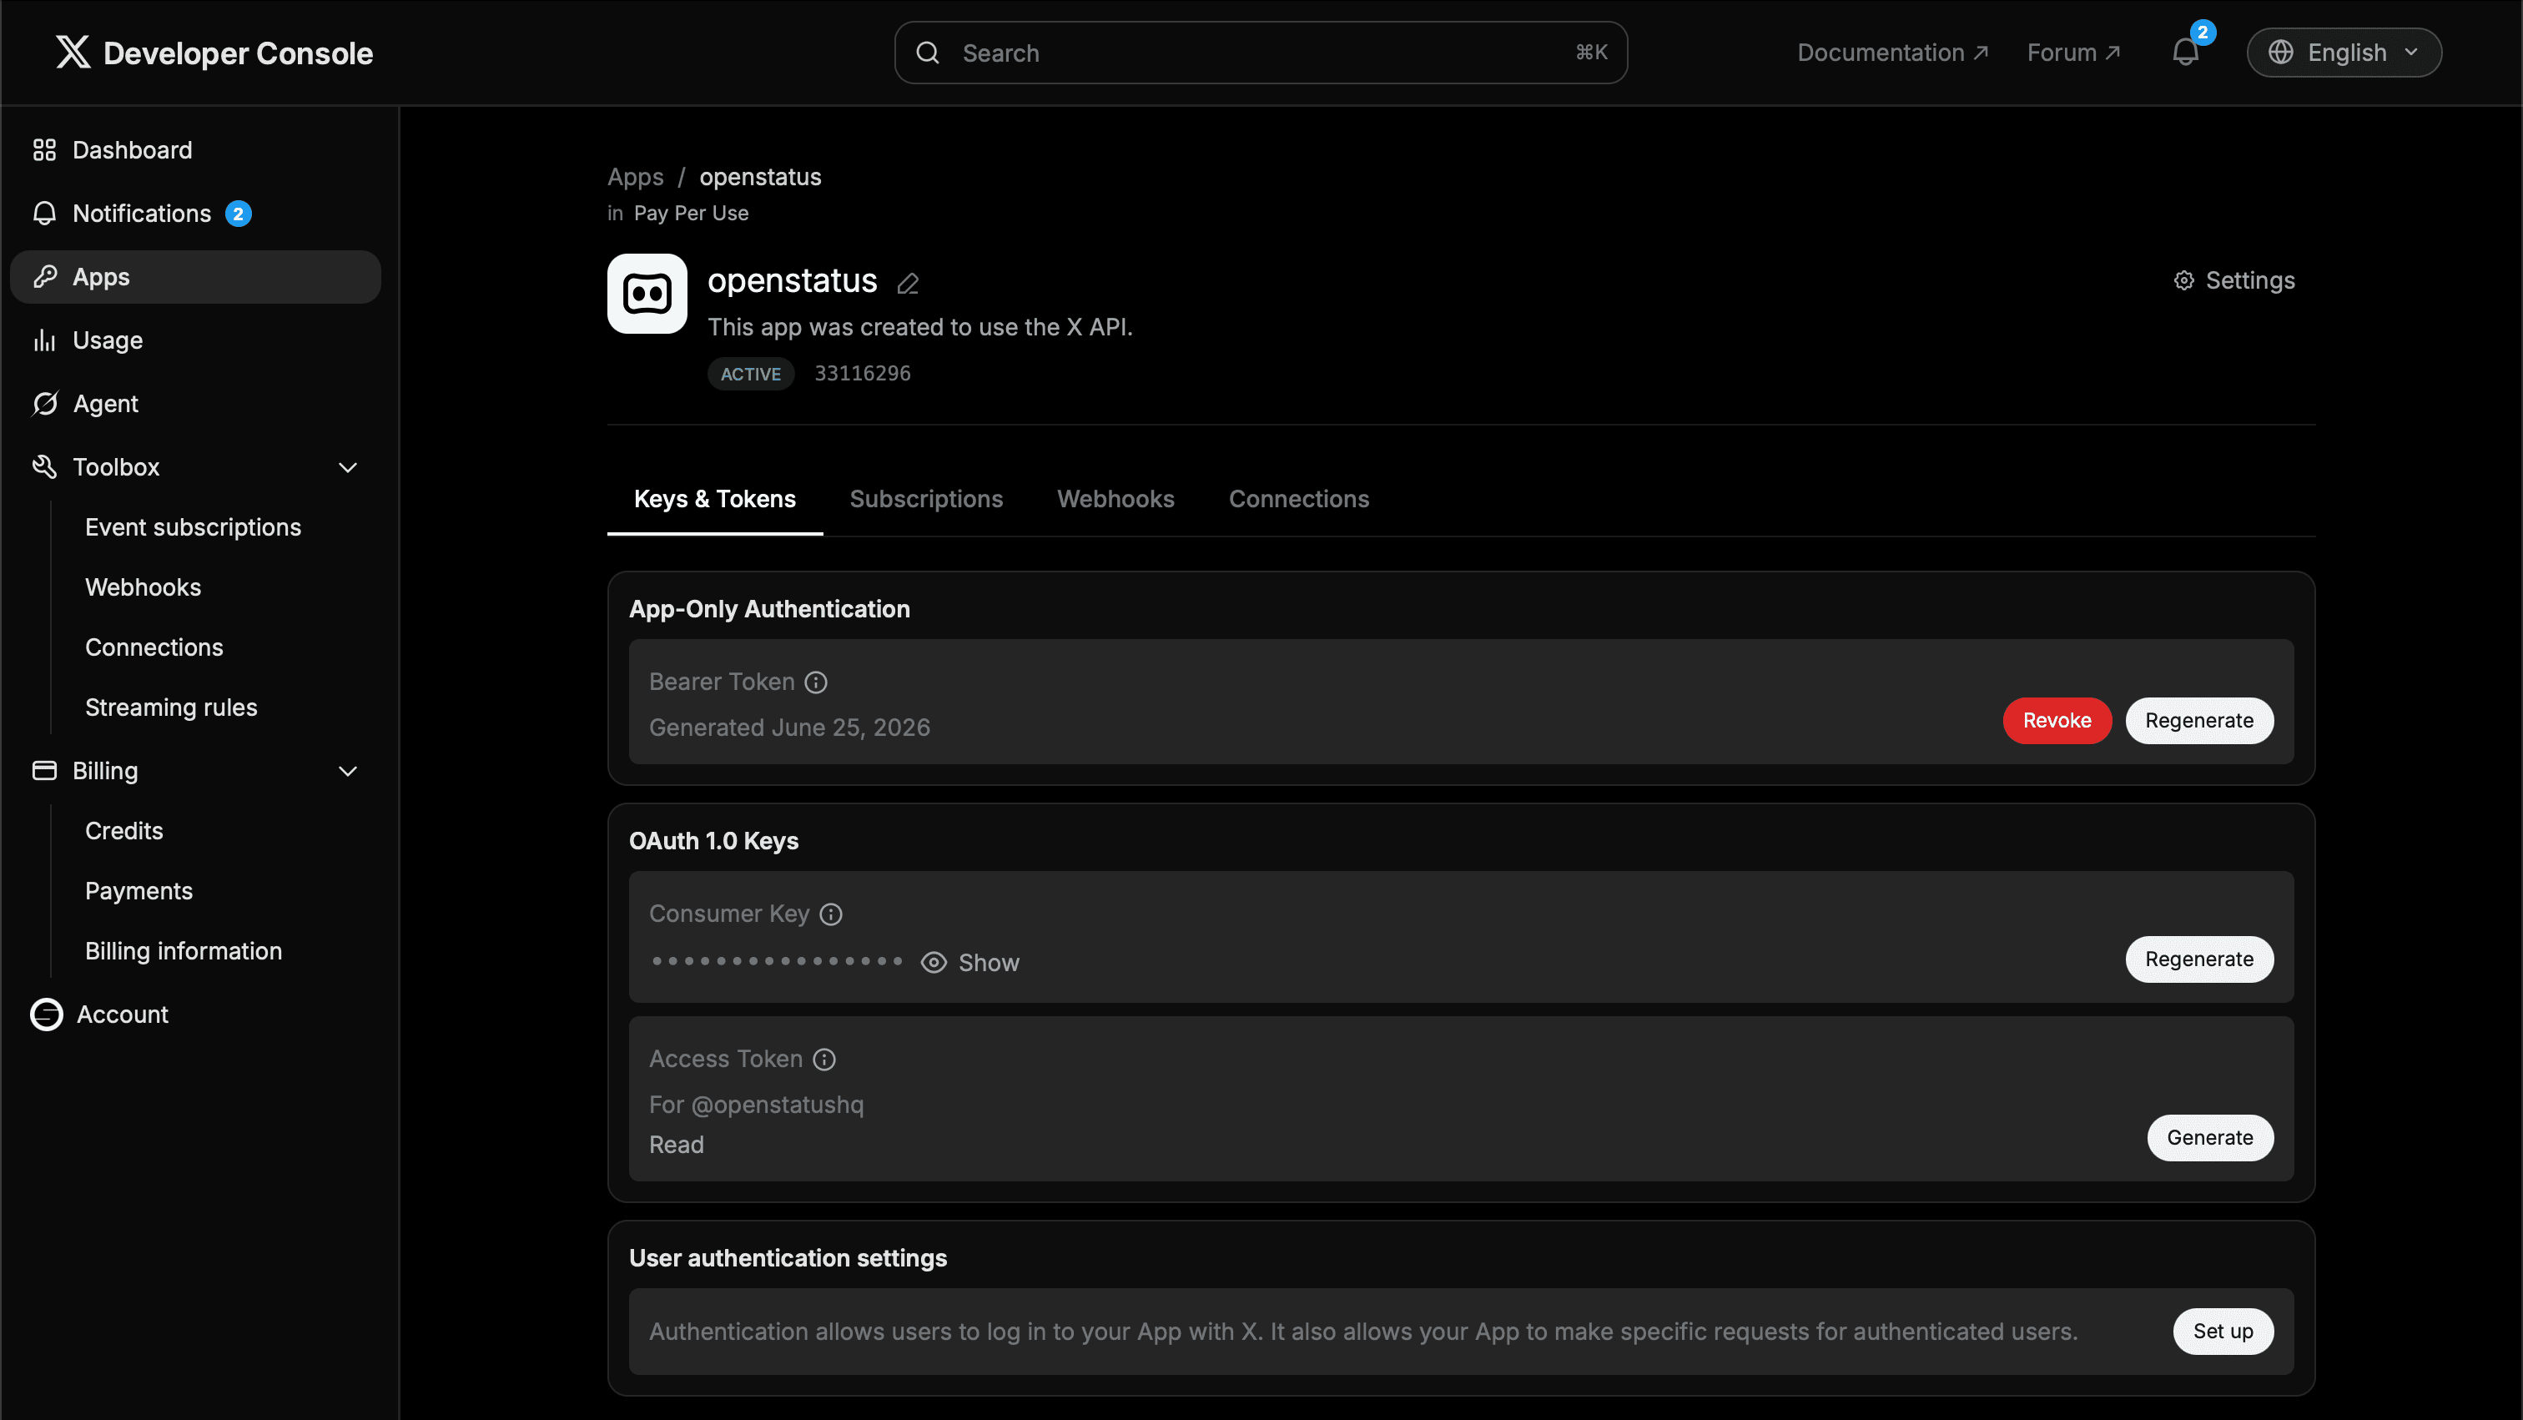Viewport: 2523px width, 1420px height.
Task: Show Access Token info tooltip icon
Action: [x=824, y=1060]
